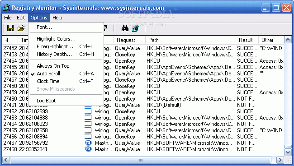The height and width of the screenshot is (166, 294).
Task: Click the process icon in row 27462
Action: 88,111
